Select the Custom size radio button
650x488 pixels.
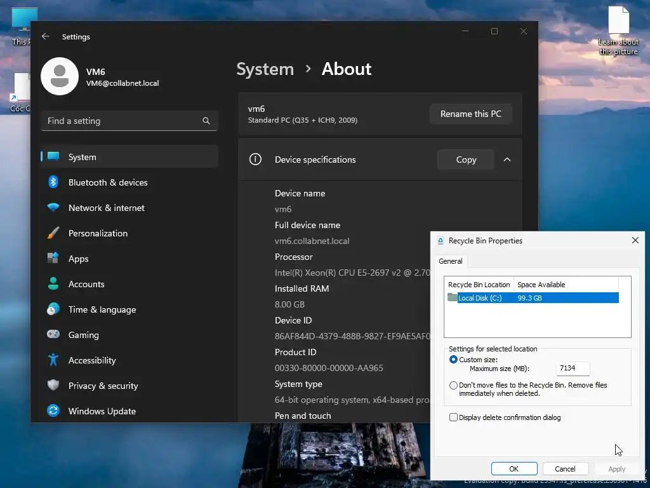click(453, 360)
